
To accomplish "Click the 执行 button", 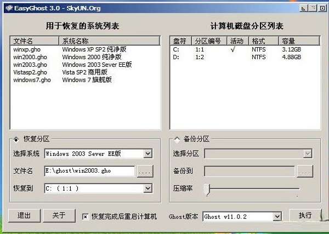I will click(305, 215).
